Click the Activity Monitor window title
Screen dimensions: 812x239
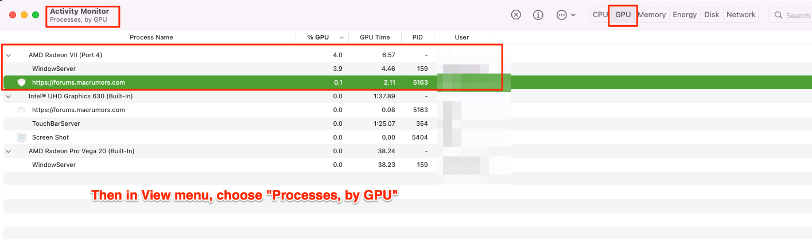tap(79, 11)
